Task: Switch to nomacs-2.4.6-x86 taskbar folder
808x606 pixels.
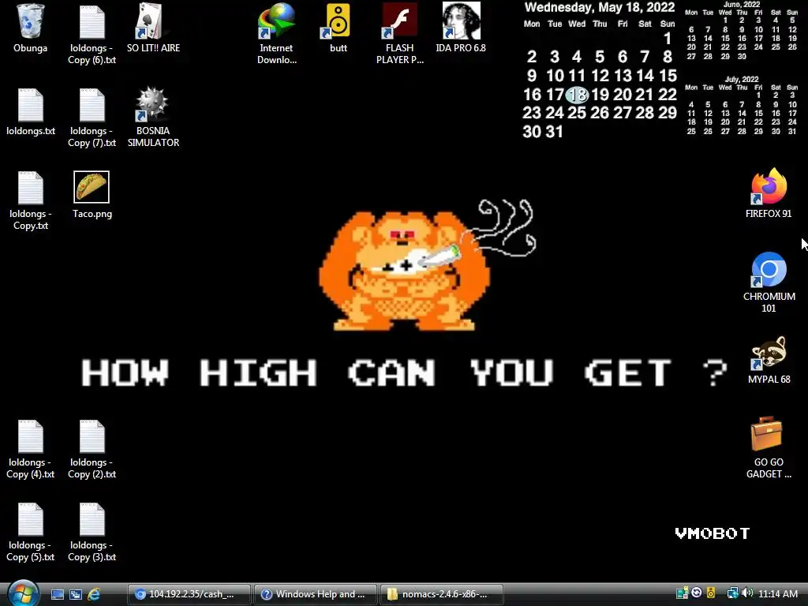Action: click(442, 594)
